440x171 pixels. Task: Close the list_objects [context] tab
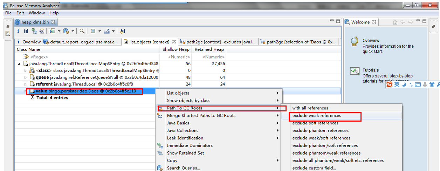point(174,42)
